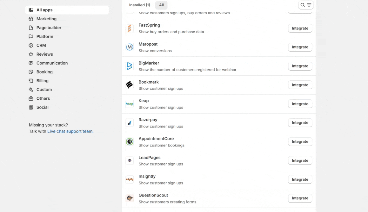
Task: Integrate the Keap app
Action: click(300, 104)
